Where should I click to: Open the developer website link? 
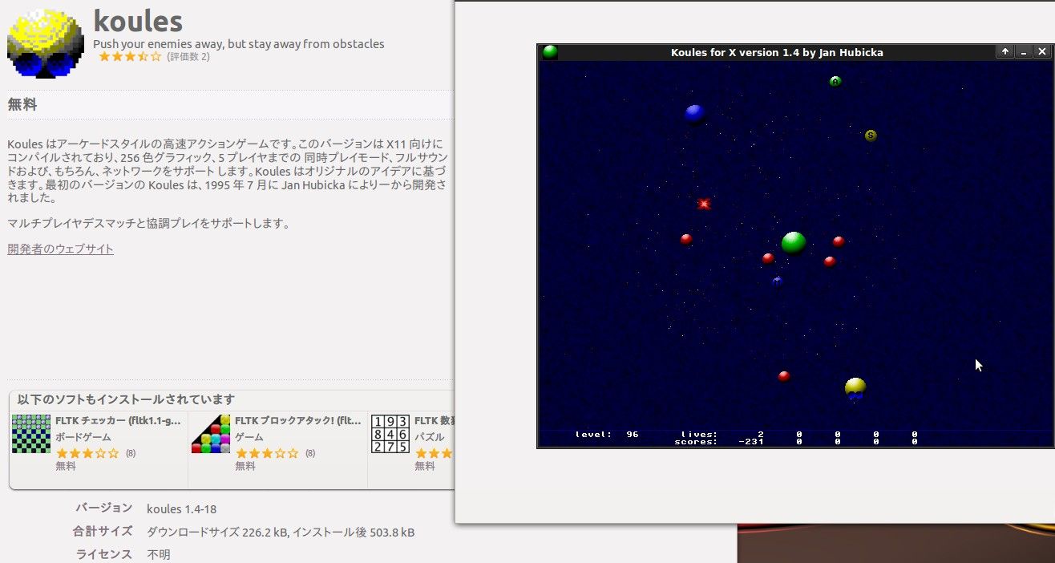click(x=61, y=249)
